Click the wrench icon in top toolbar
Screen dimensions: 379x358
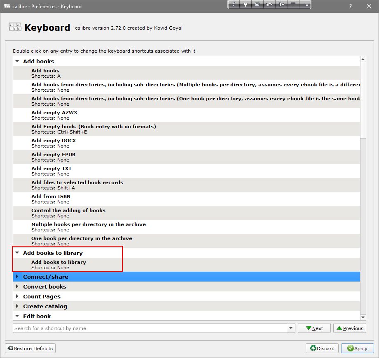245,5
